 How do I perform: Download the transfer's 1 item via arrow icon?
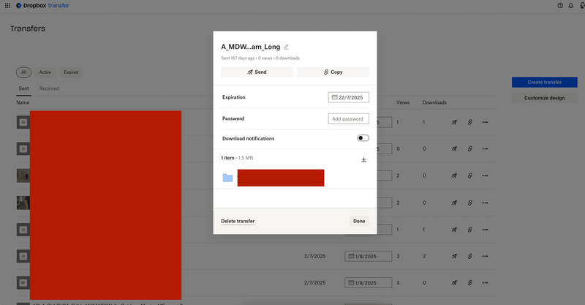point(363,159)
